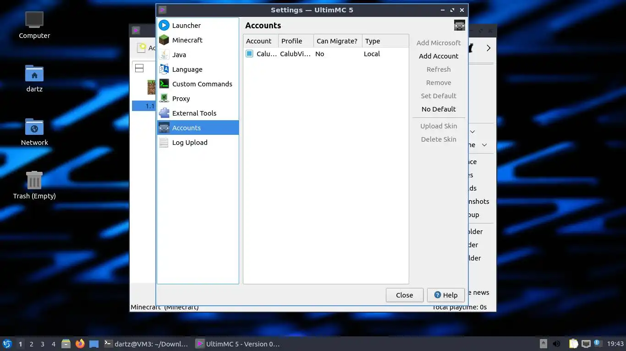Select the CalubVi... profile cell
Viewport: 626px width, 351px height.
pos(296,54)
